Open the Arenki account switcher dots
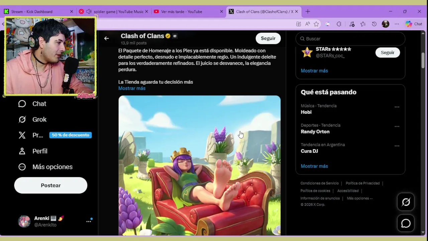 89,221
